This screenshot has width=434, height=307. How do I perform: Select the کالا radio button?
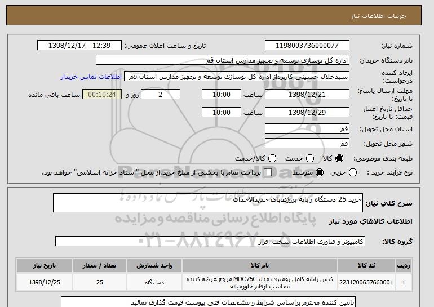pyautogui.click(x=339, y=158)
